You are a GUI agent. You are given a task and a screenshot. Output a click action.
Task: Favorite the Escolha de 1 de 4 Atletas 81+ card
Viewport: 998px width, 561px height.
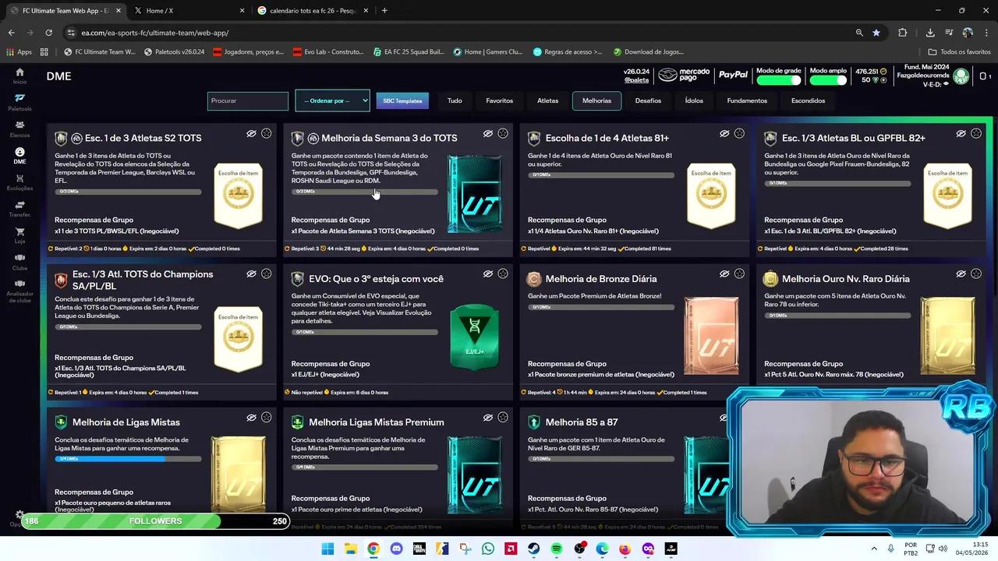(x=739, y=133)
